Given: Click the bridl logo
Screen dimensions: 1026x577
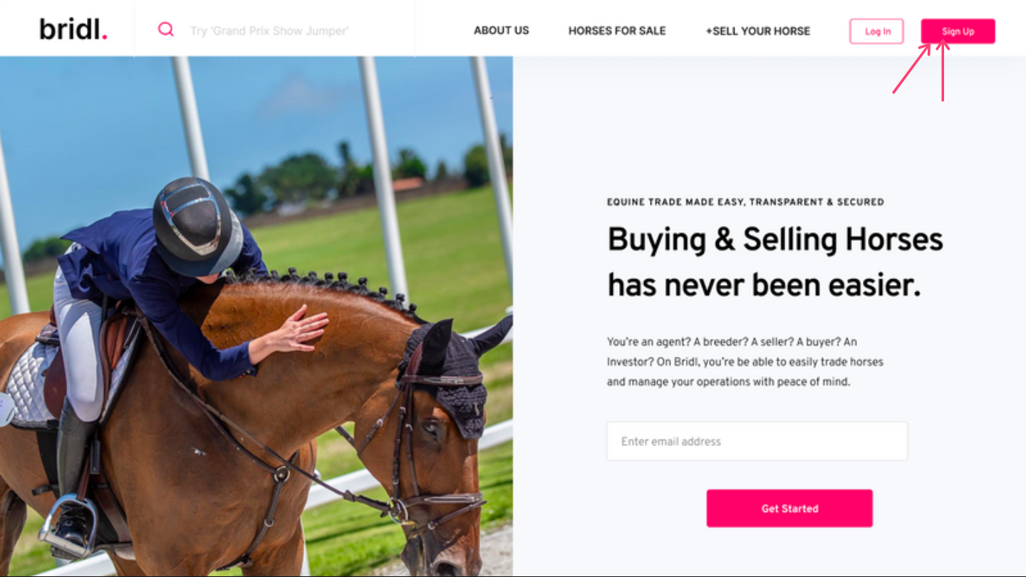Looking at the screenshot, I should pyautogui.click(x=73, y=29).
